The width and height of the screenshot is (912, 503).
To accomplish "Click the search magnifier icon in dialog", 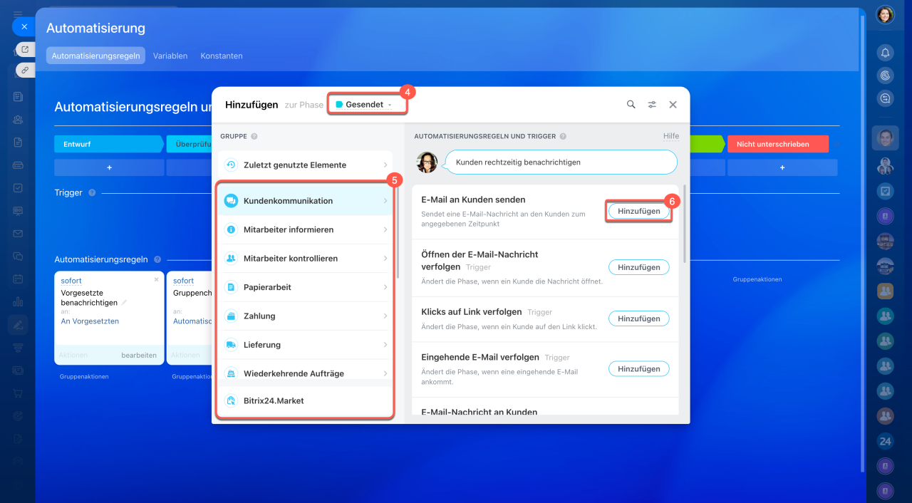I will tap(631, 105).
